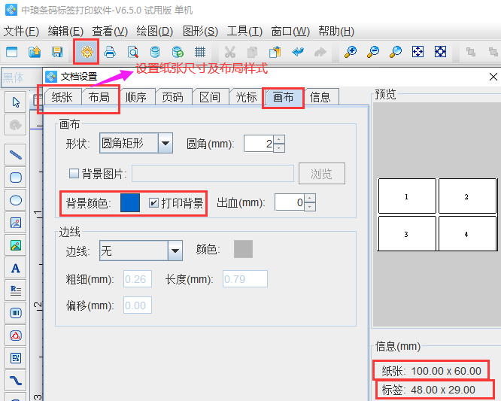Image resolution: width=501 pixels, height=401 pixels.
Task: Click the plain magnifier zoom icon
Action: coord(396,52)
